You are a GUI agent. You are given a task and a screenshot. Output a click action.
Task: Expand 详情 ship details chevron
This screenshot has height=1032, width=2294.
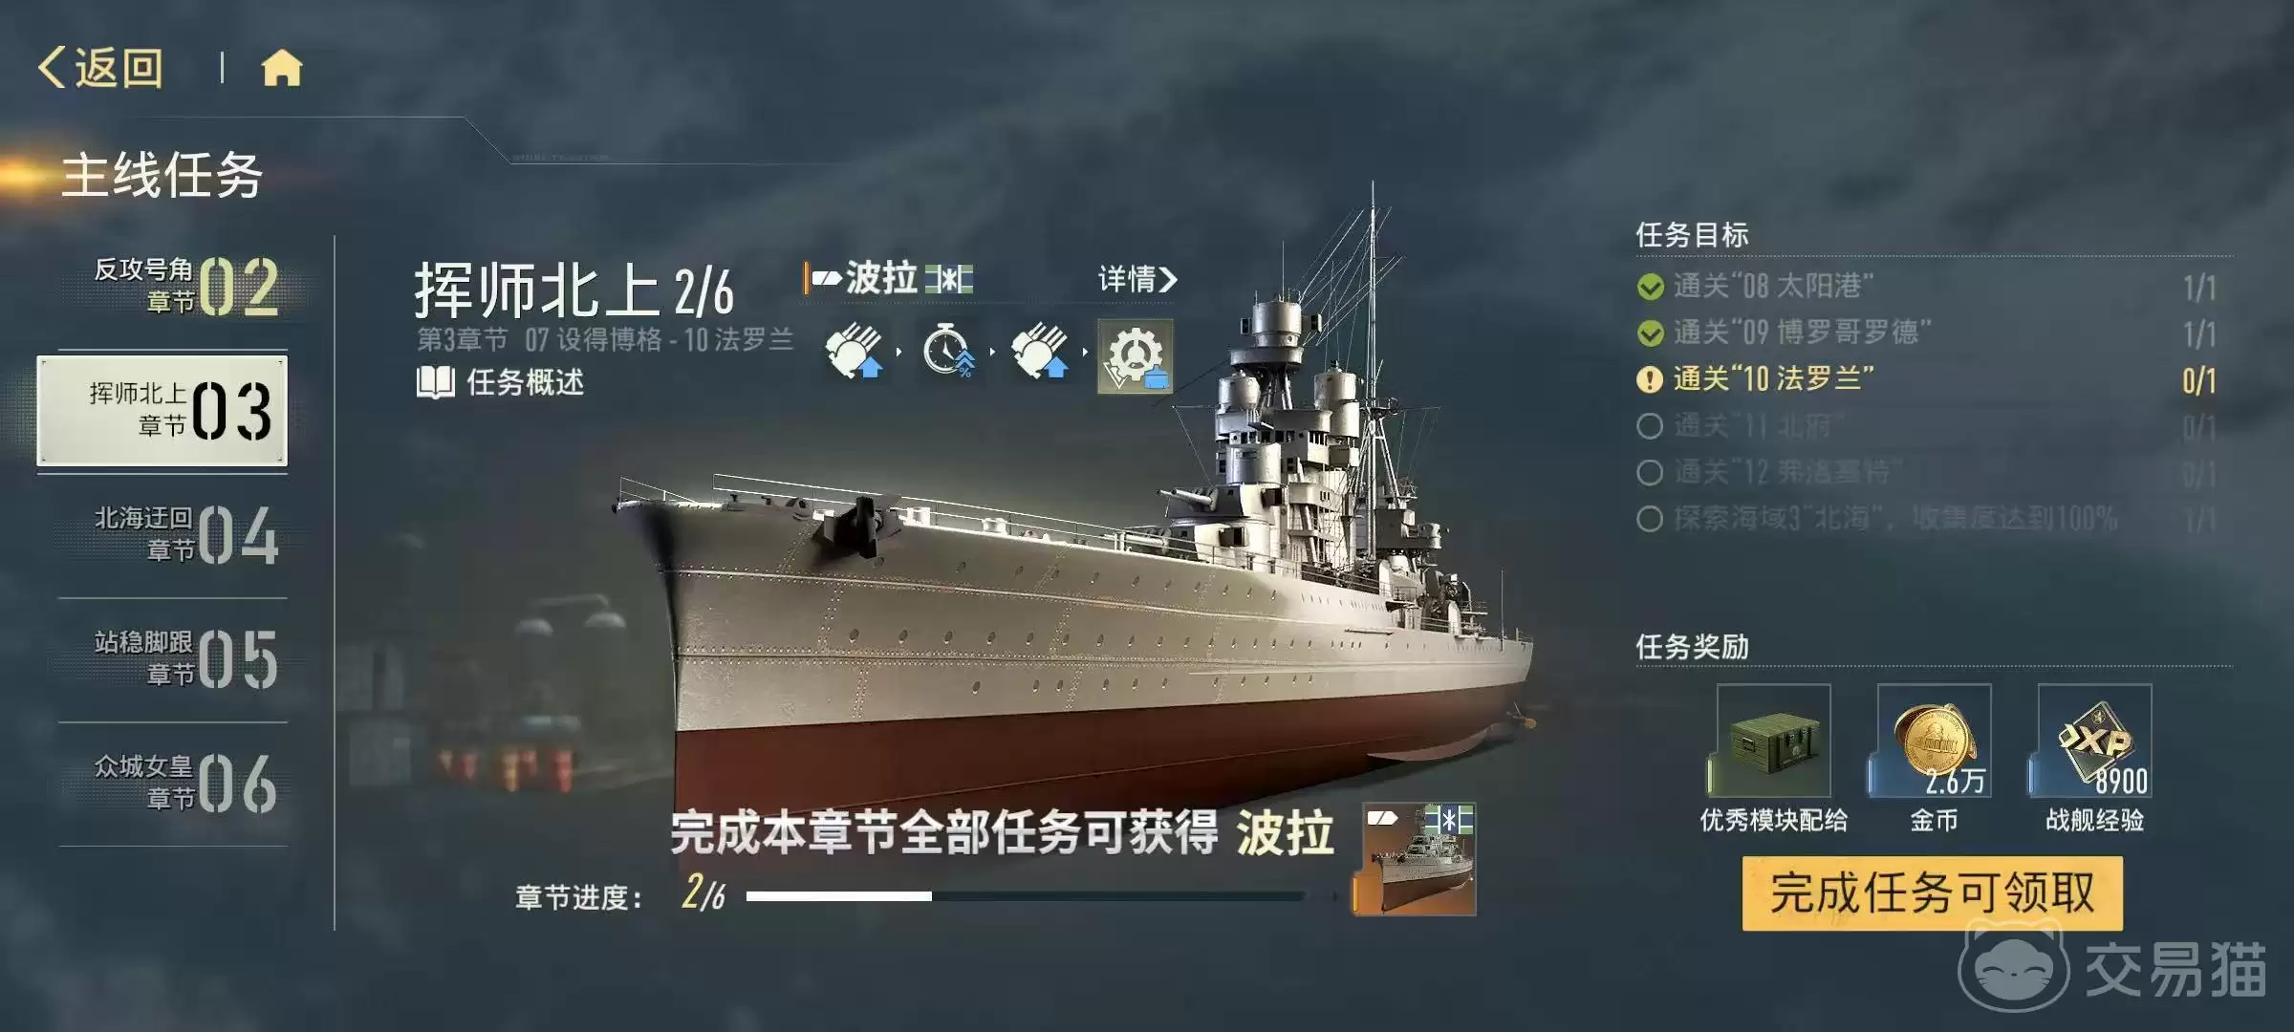click(x=1137, y=279)
